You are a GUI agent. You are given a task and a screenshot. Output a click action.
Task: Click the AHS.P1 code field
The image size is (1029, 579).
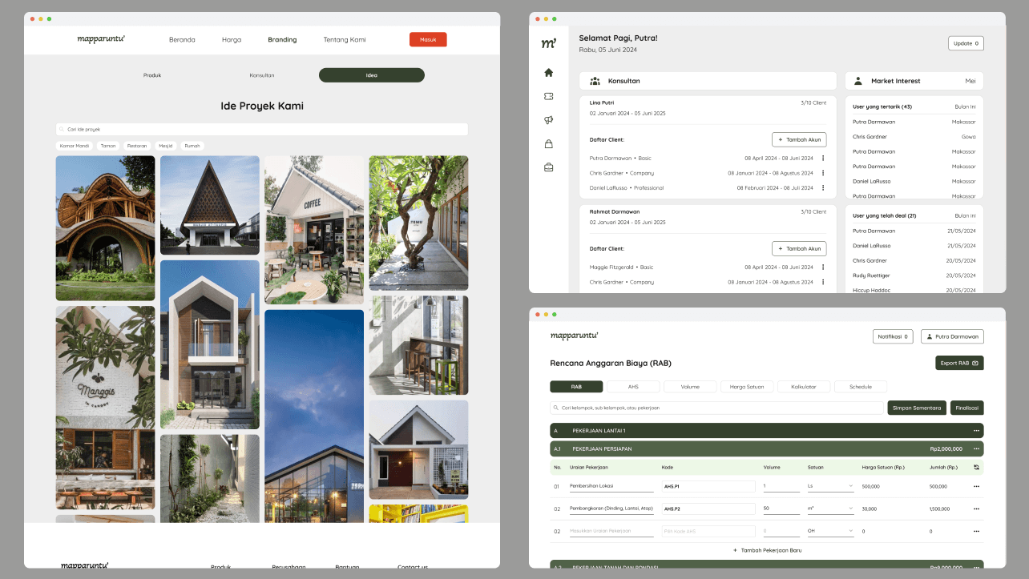click(x=708, y=486)
